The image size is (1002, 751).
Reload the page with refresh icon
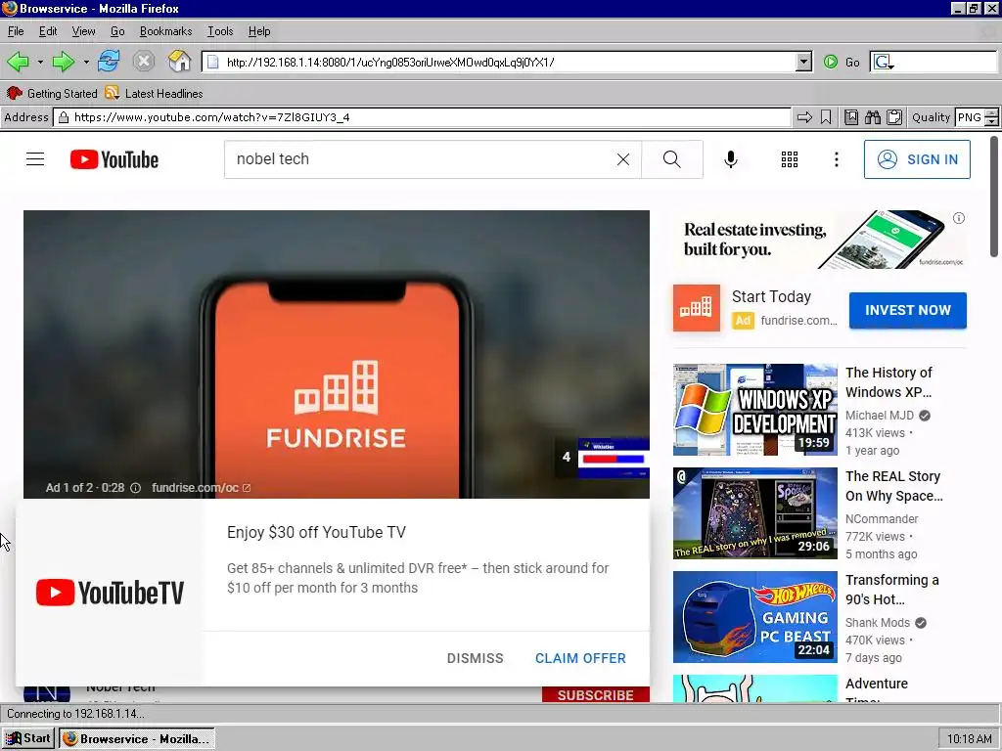click(x=109, y=62)
